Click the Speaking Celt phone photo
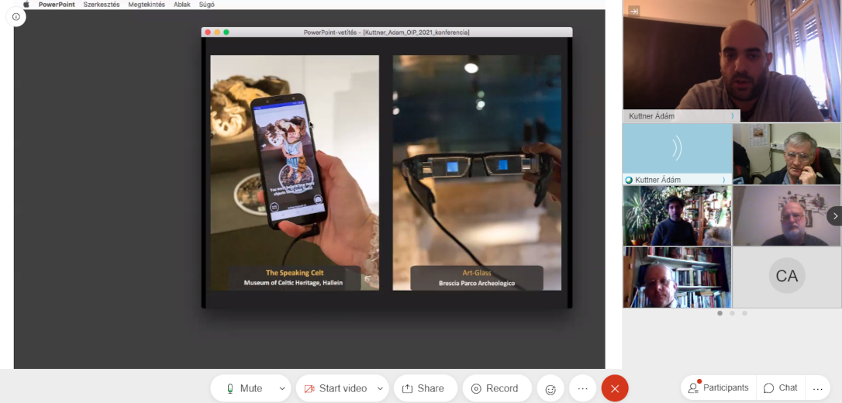 295,173
